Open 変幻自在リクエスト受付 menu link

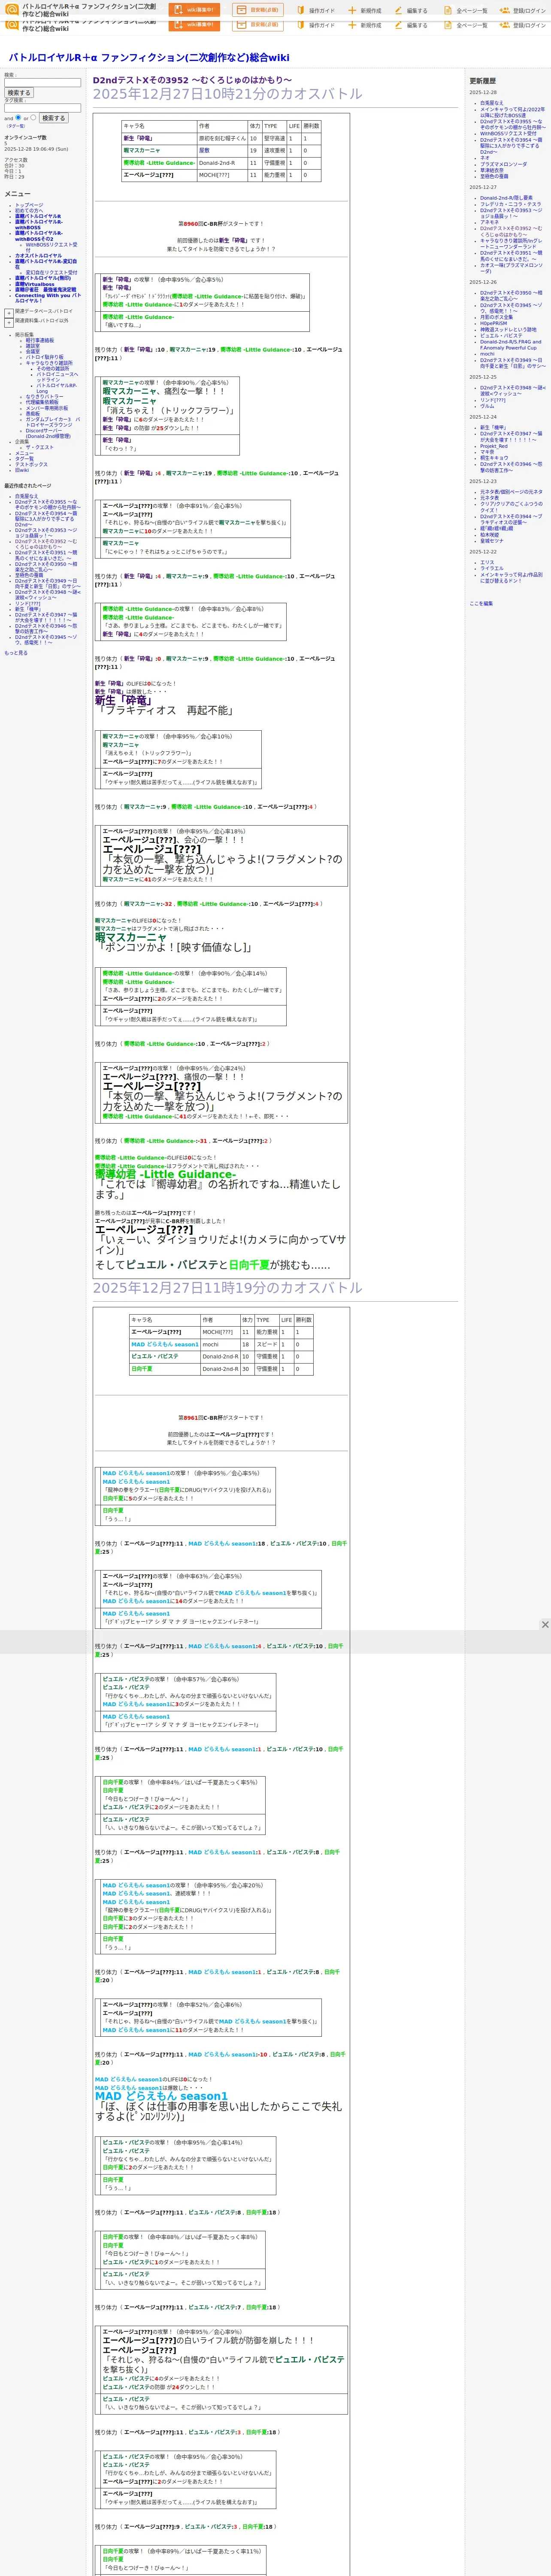[x=51, y=272]
